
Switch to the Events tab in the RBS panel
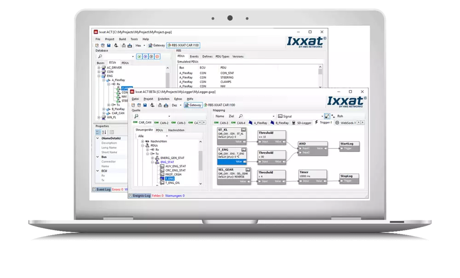click(x=194, y=56)
